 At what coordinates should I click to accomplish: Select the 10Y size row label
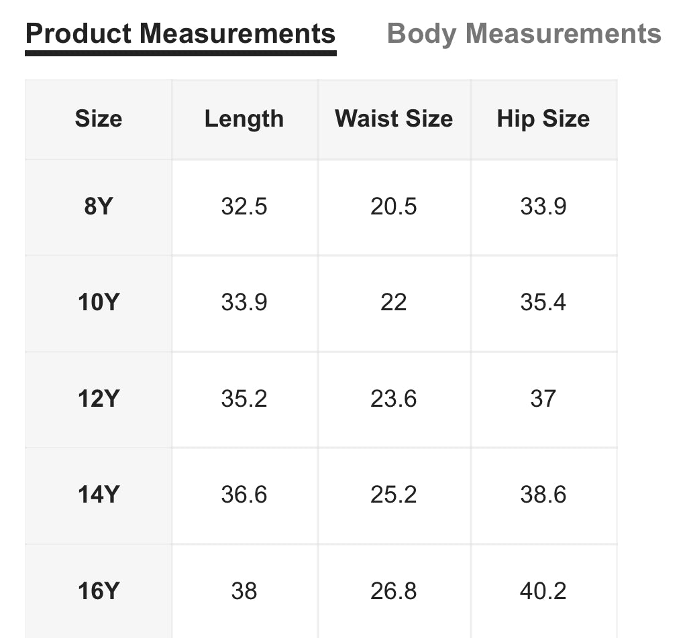pos(97,303)
